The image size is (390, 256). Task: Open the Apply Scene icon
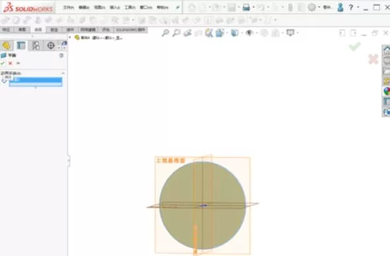point(276,33)
